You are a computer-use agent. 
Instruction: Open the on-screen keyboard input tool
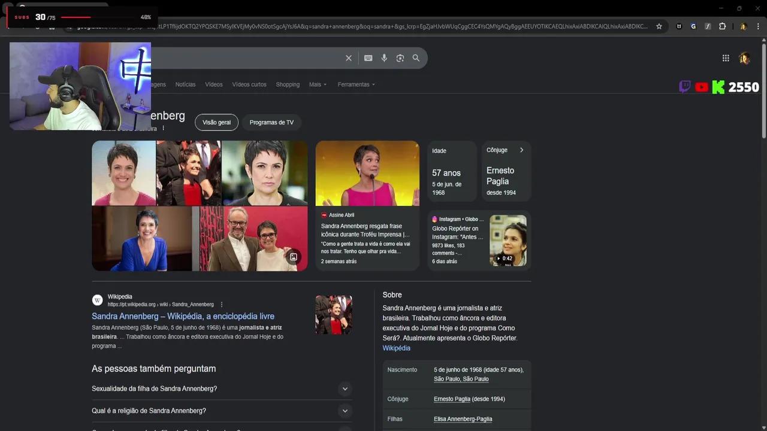[x=368, y=58]
